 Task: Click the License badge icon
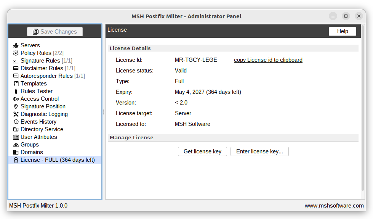(x=16, y=160)
